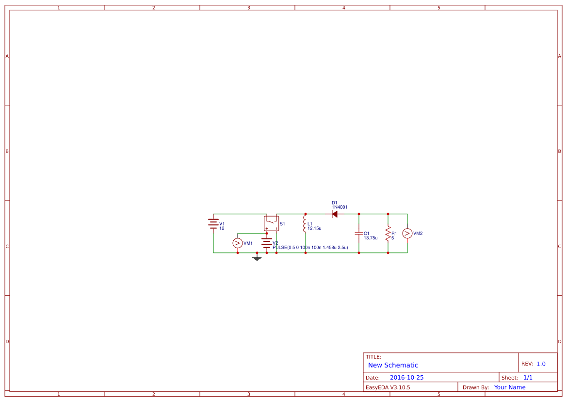Click the ground symbol below V2
Image resolution: width=567 pixels, height=402 pixels.
256,258
